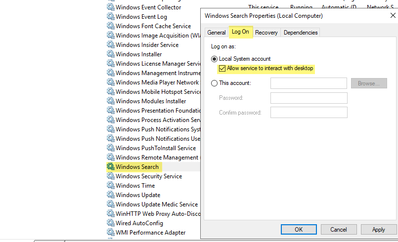Click the Confirm password input field
398x242 pixels.
point(309,113)
